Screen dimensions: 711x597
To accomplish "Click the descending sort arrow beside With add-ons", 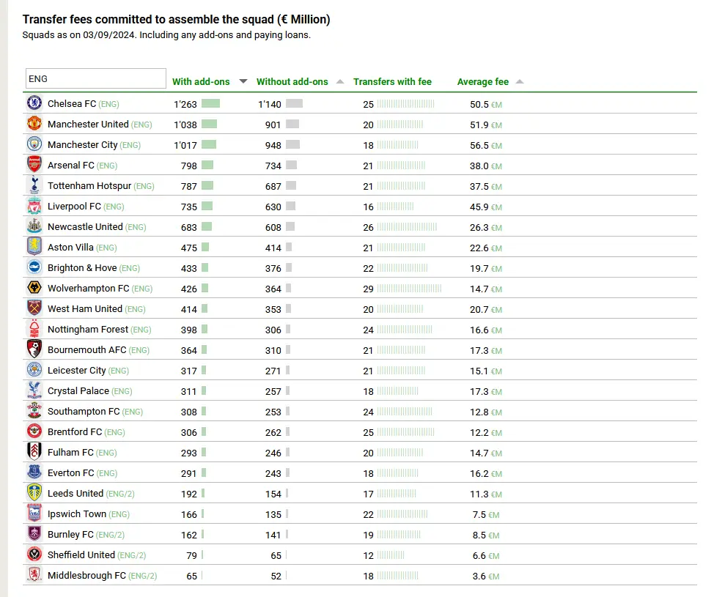I will [x=243, y=81].
